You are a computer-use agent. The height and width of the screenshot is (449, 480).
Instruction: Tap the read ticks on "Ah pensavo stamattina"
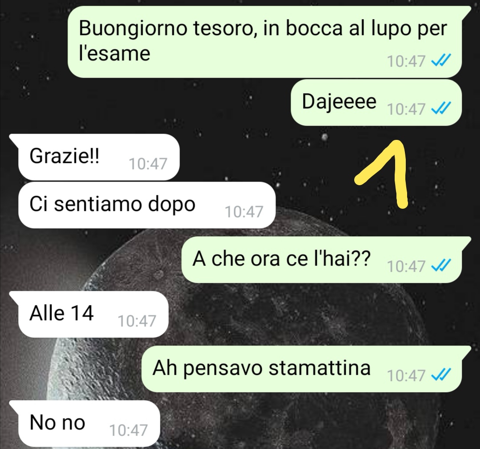[441, 374]
